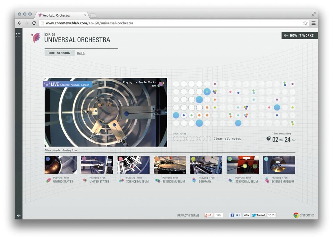The image size is (333, 240).
Task: Click the Facebook Like button
Action: point(235,215)
